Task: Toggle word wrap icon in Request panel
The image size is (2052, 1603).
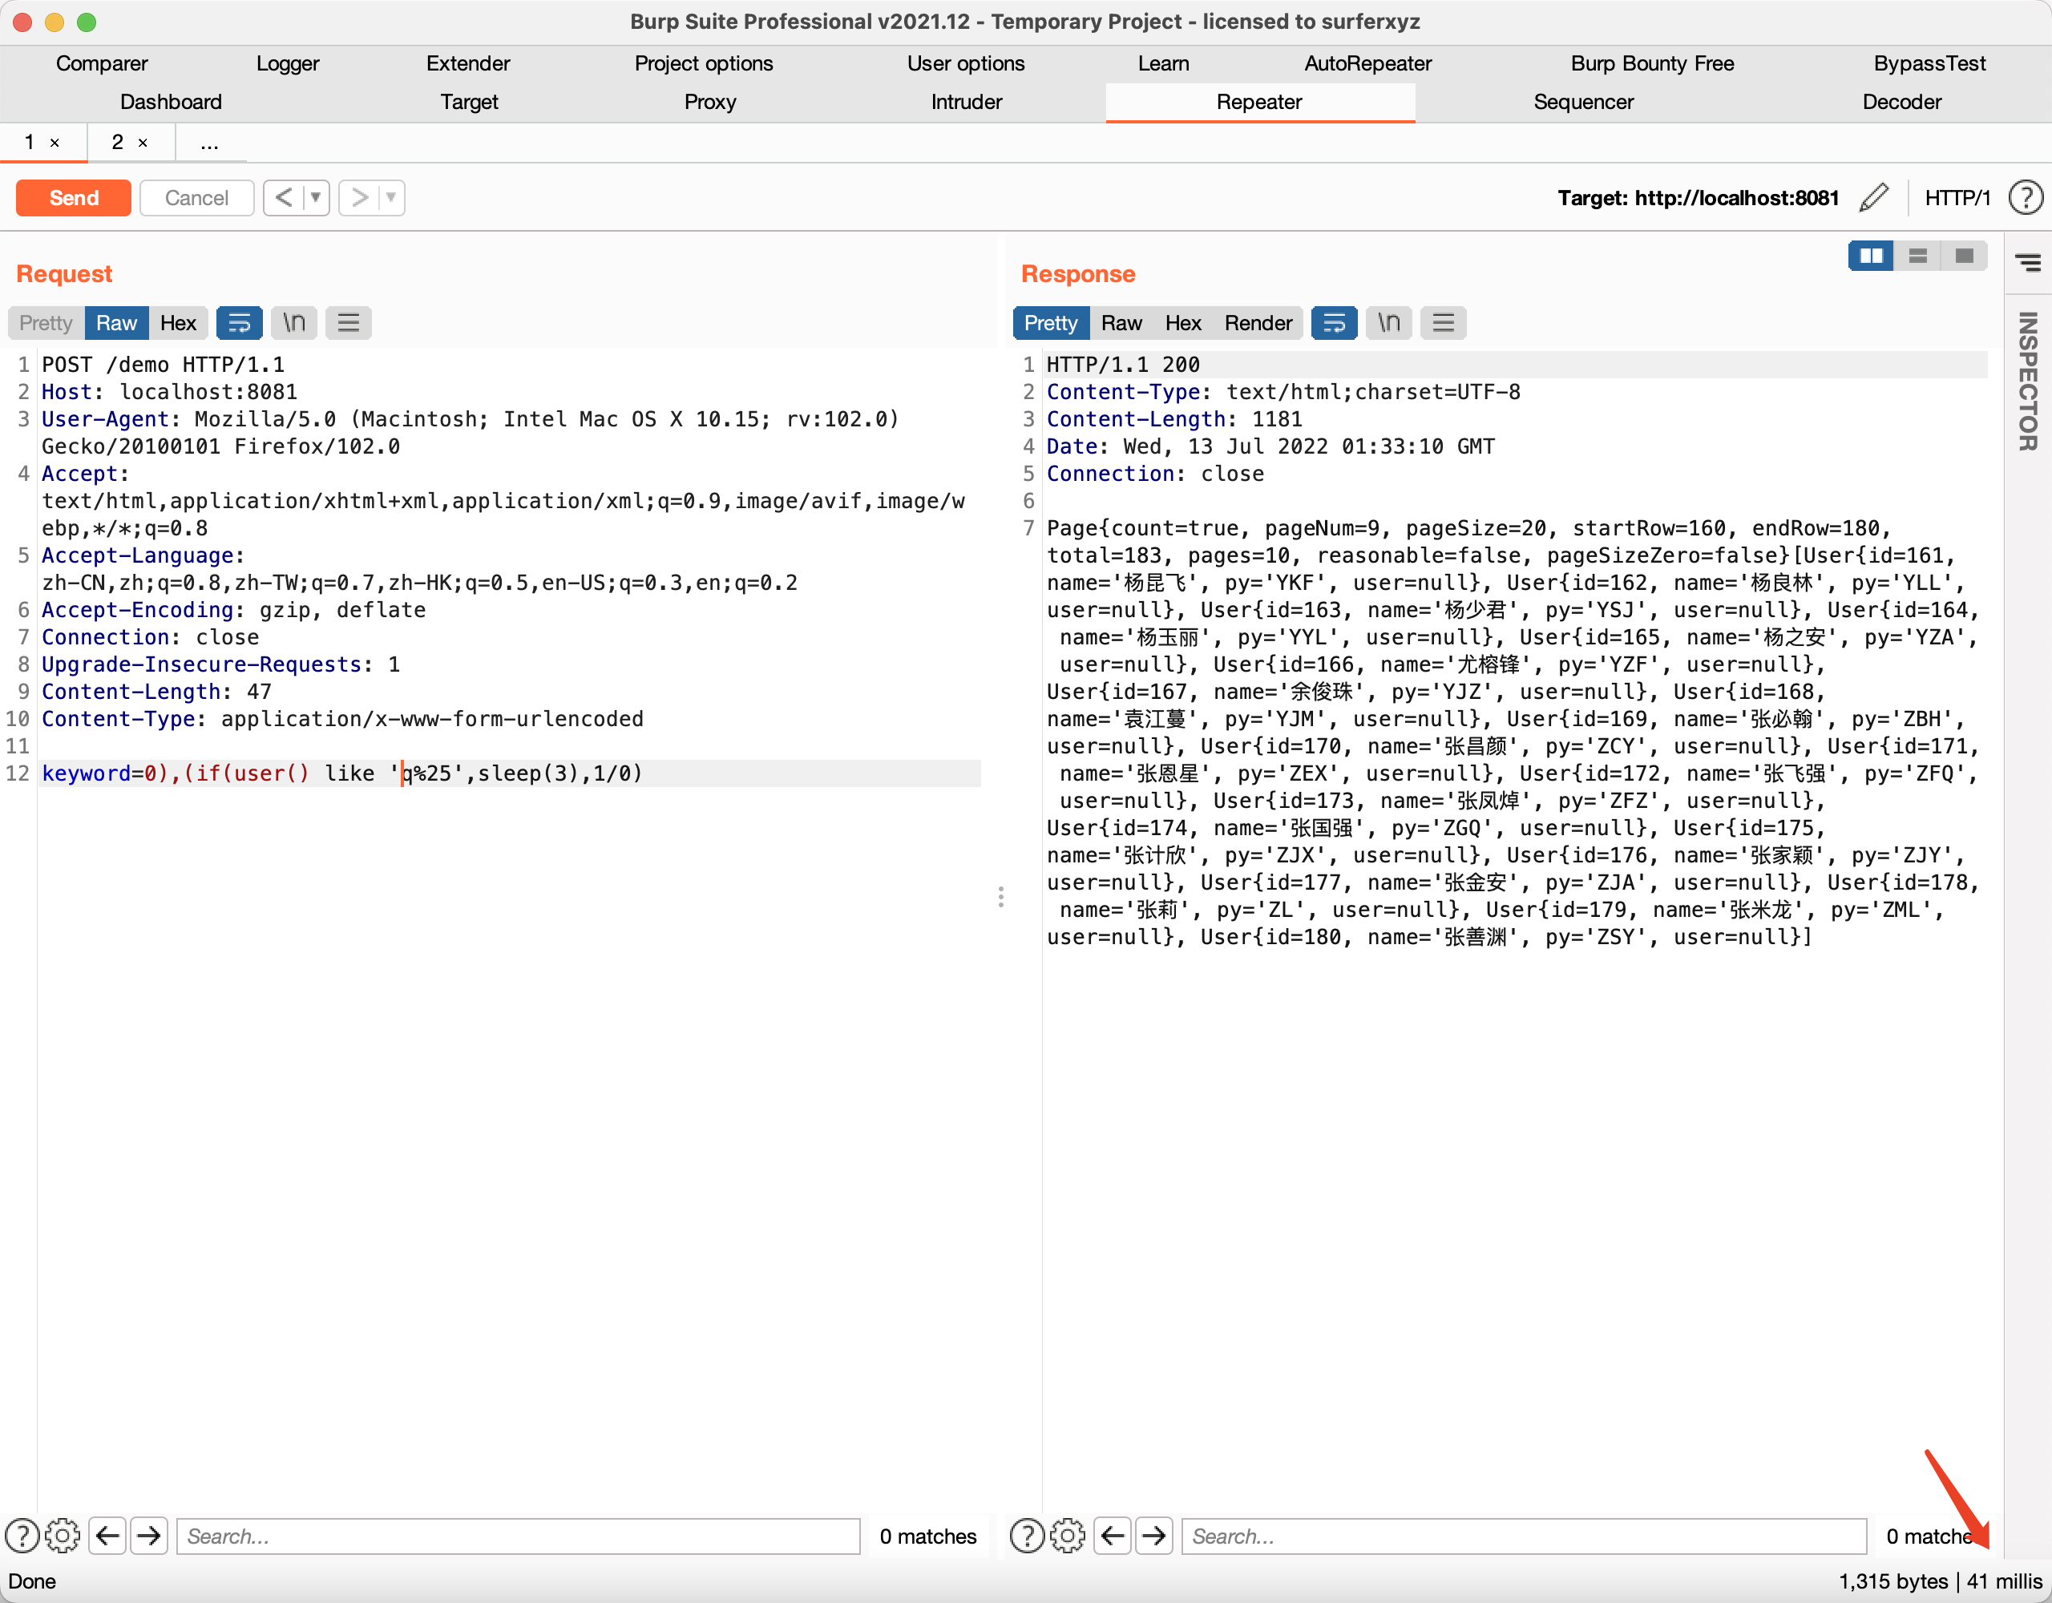Action: click(239, 323)
